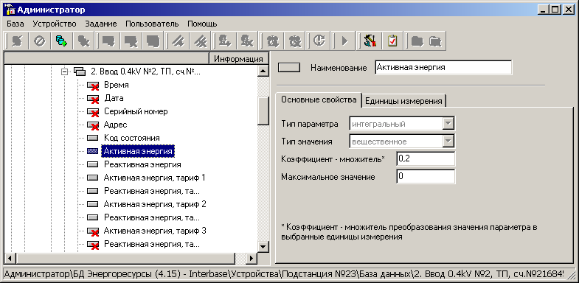Click the greyed double-slash toolbar icon
The height and width of the screenshot is (283, 579).
tap(178, 41)
